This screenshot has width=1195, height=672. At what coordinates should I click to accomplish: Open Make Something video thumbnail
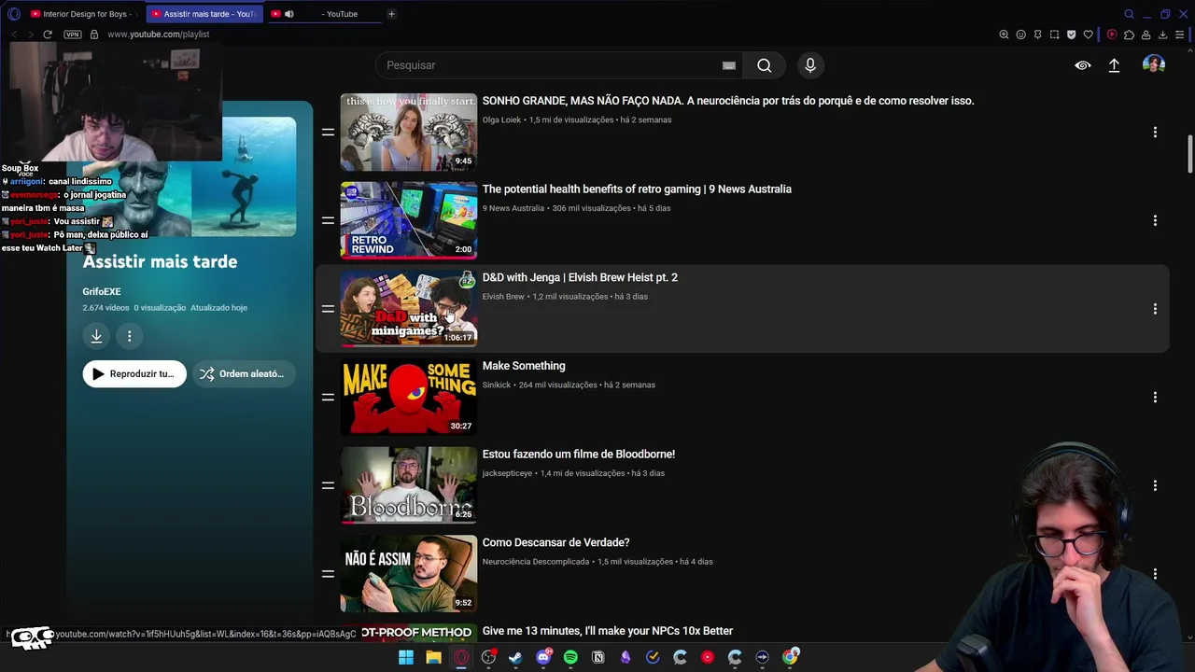coord(408,397)
